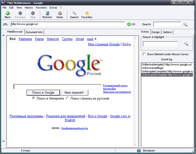Viewport: 196px width, 154px height.
Task: Click inside the URL address field
Action: [67, 24]
